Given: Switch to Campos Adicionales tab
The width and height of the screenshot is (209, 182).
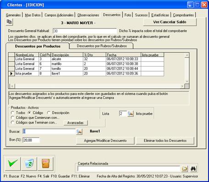Looking at the screenshot, I should (x=59, y=15).
